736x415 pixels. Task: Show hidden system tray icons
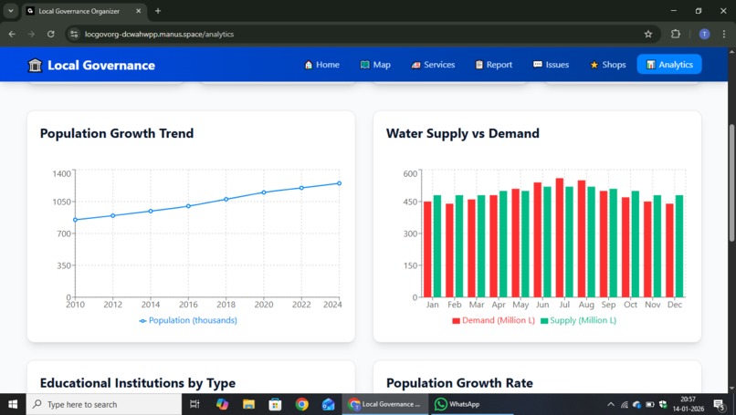611,404
